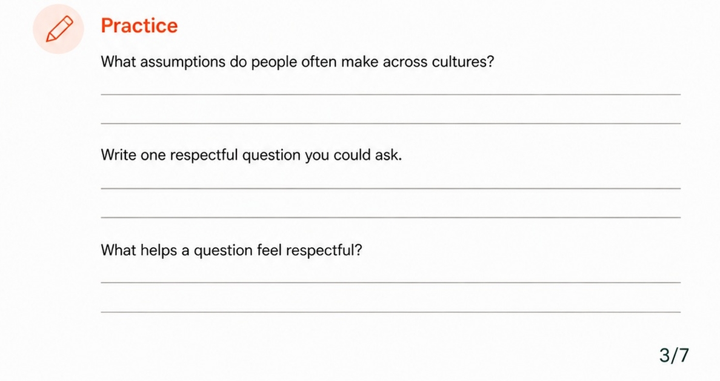This screenshot has height=381, width=720.
Task: Click second blank line below respectful question prompt
Action: pyautogui.click(x=391, y=217)
